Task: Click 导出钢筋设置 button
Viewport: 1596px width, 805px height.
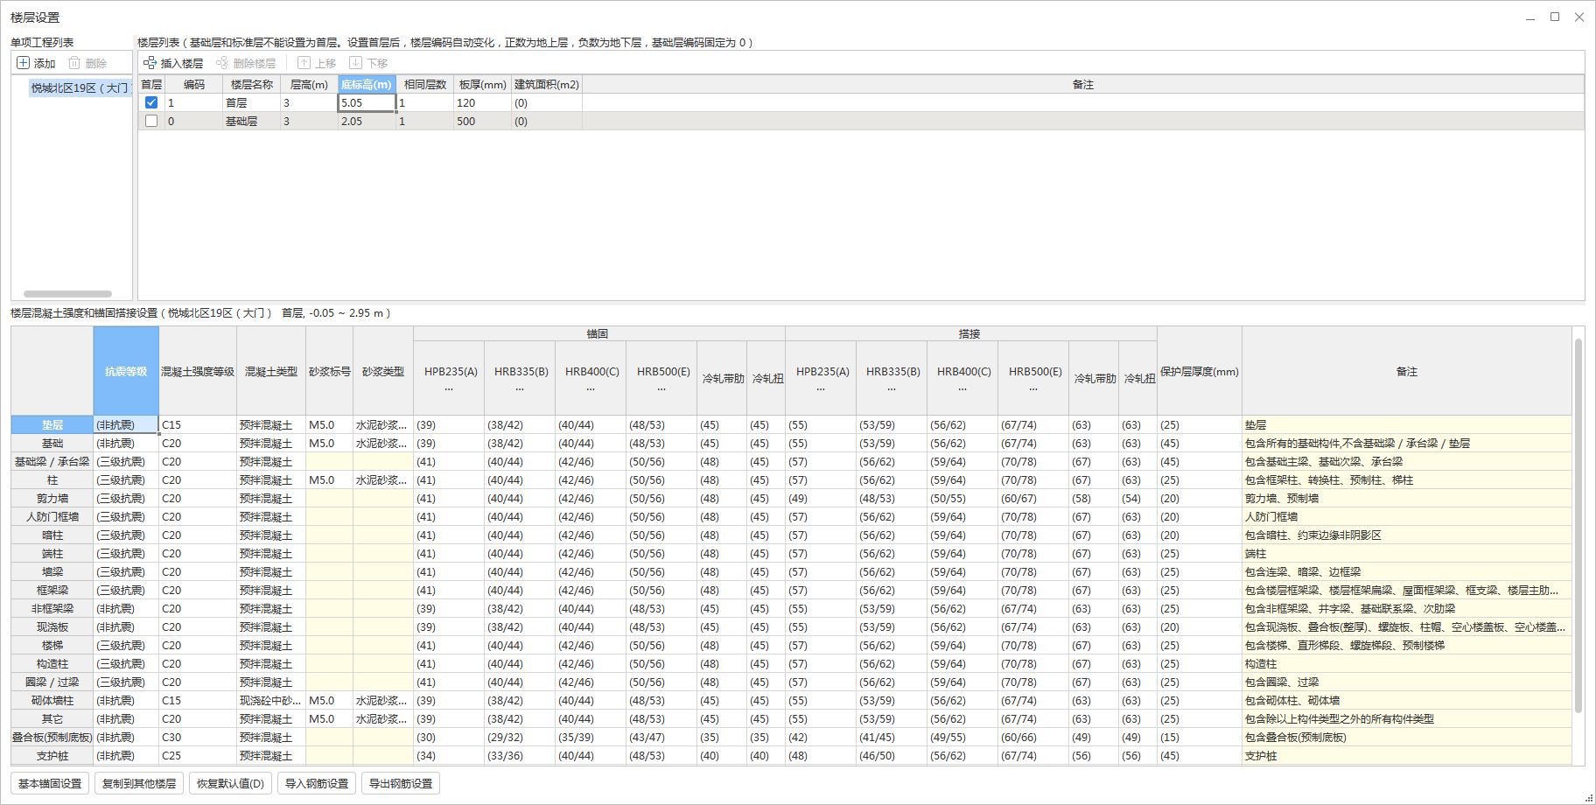Action: tap(401, 783)
